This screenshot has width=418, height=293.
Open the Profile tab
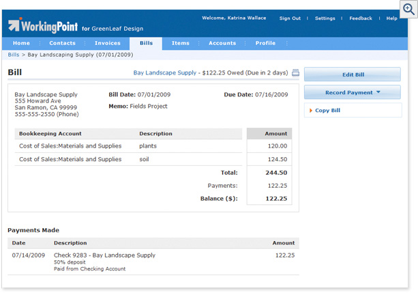[x=265, y=43]
